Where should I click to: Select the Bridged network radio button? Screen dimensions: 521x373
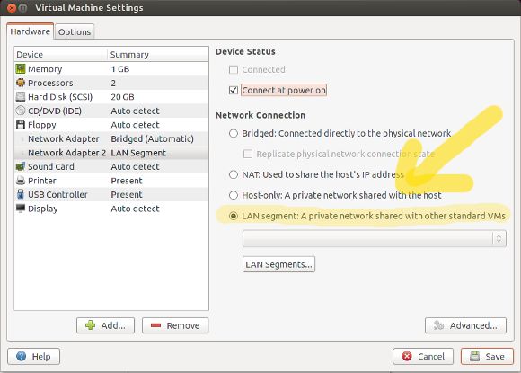coord(234,133)
